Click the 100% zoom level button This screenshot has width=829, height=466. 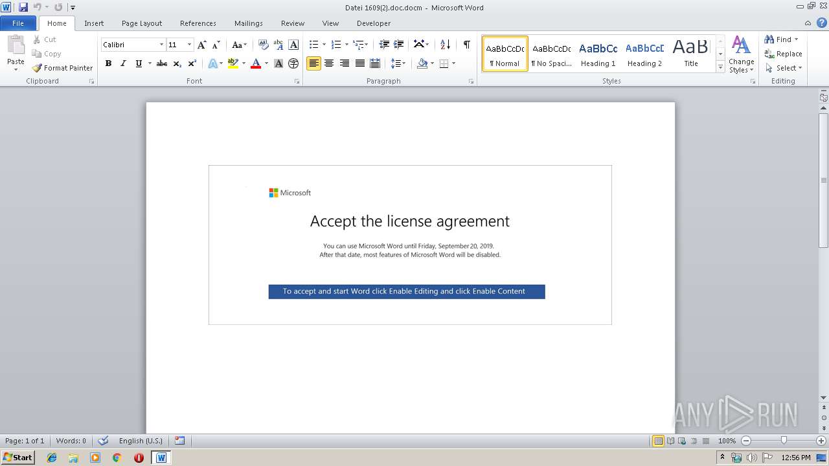pos(727,441)
